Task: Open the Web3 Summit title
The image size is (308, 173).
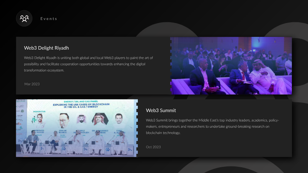Action: (161, 110)
